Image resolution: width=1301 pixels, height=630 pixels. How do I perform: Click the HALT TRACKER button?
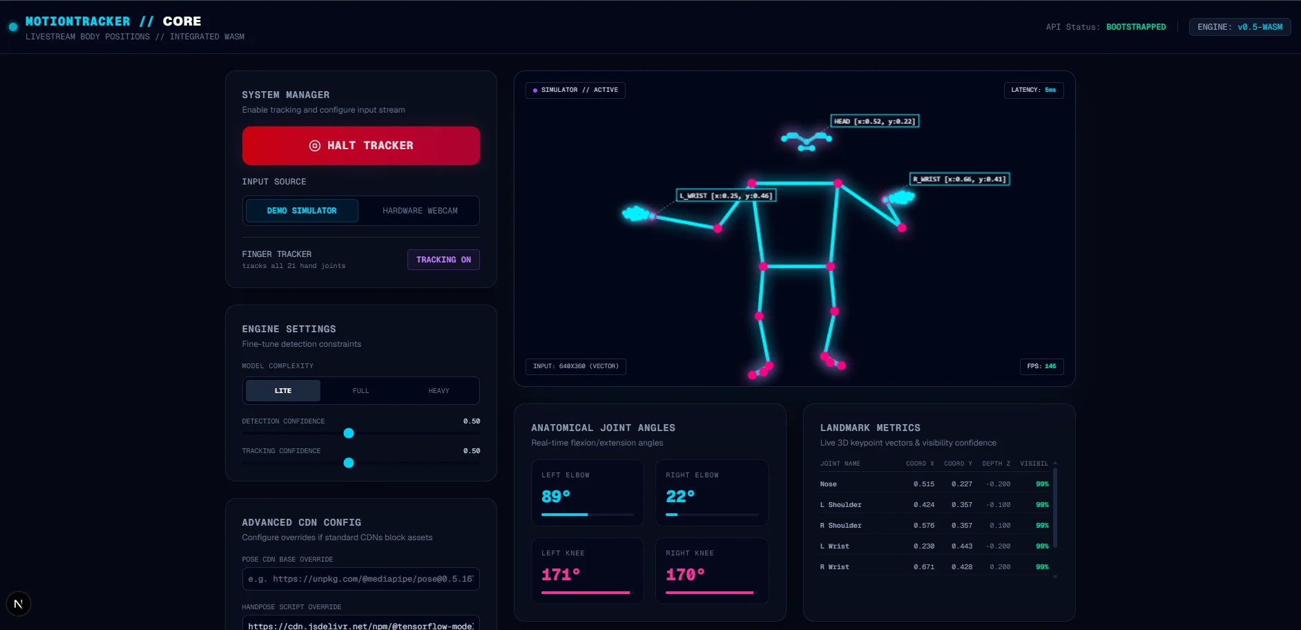pyautogui.click(x=360, y=146)
